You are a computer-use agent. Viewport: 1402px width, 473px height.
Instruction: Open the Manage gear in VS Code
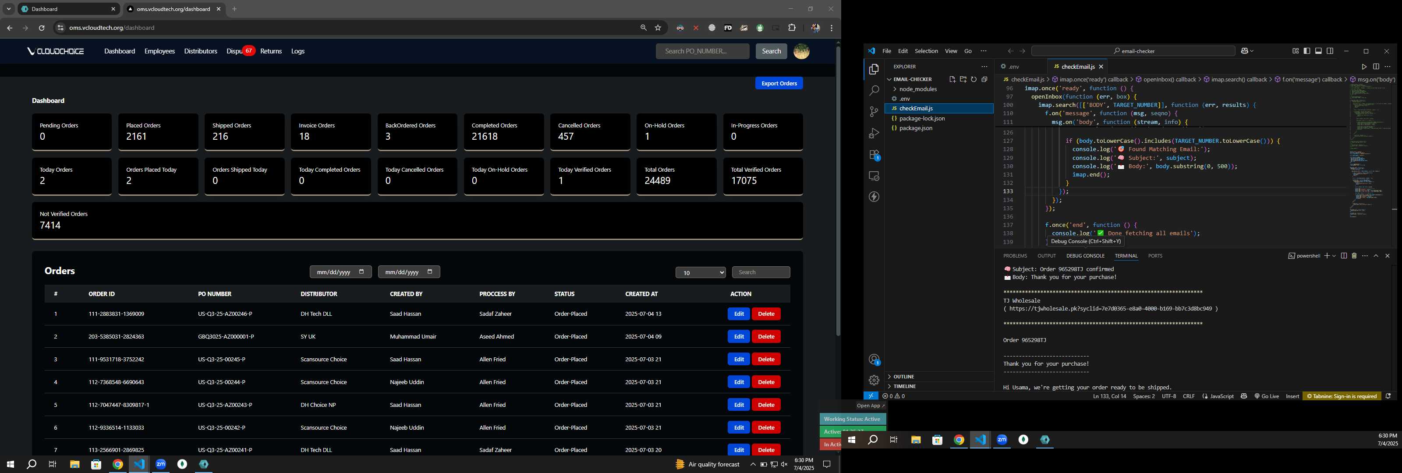coord(874,380)
